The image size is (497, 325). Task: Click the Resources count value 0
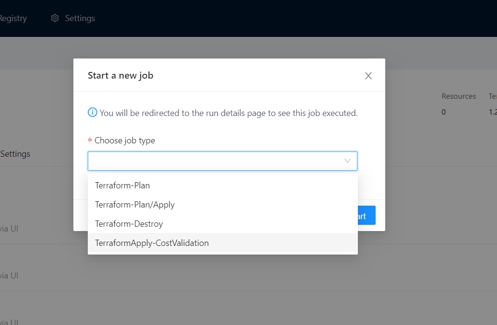tap(443, 112)
